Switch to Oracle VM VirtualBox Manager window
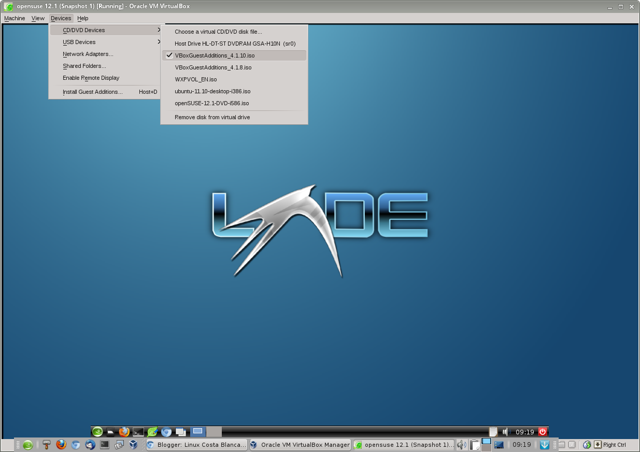Viewport: 640px width, 452px height. click(300, 445)
